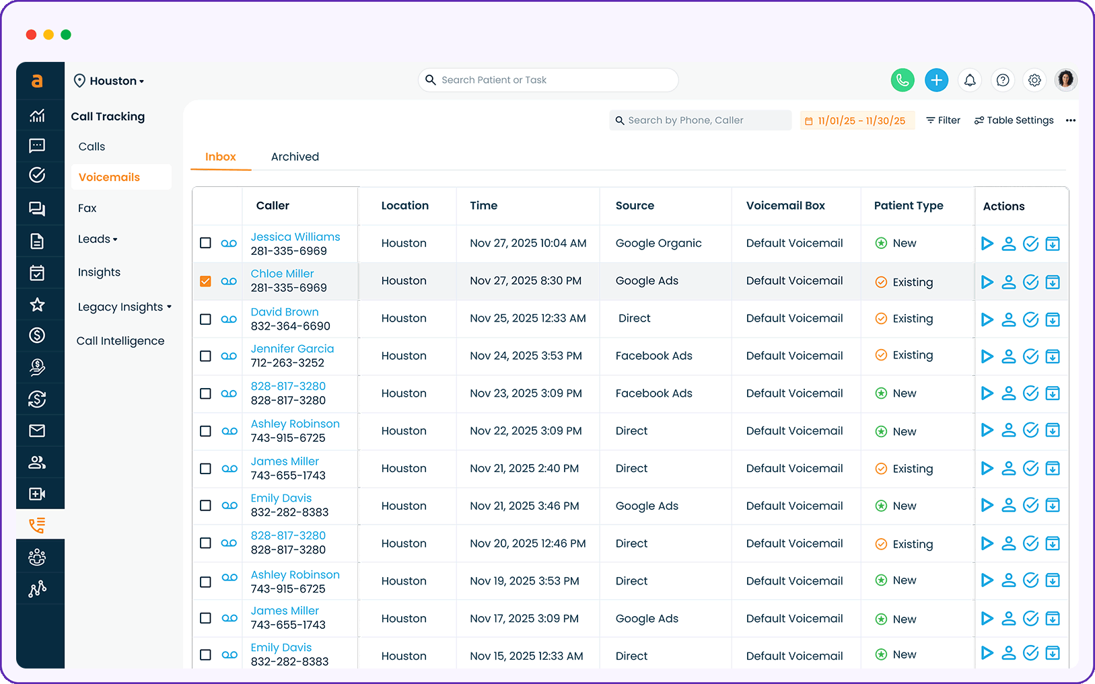Start a call with the green phone button
The width and height of the screenshot is (1095, 684).
click(903, 79)
